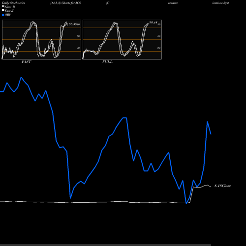Click the blue OBV legend marker
This screenshot has width=246, height=246.
(x=3, y=15)
